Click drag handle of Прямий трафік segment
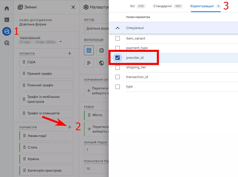238x177 pixels. [x=24, y=73]
